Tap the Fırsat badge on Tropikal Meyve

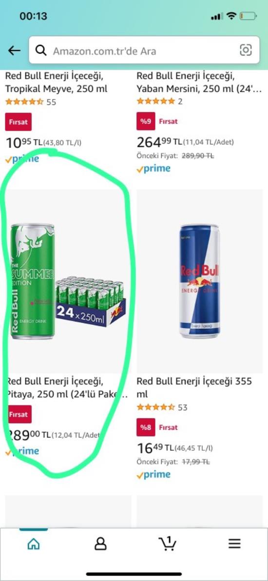click(19, 122)
